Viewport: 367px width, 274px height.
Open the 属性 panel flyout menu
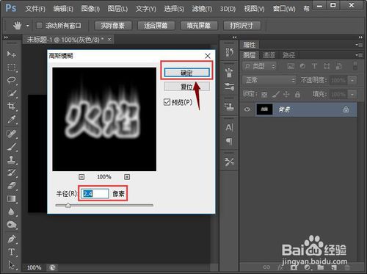[359, 45]
